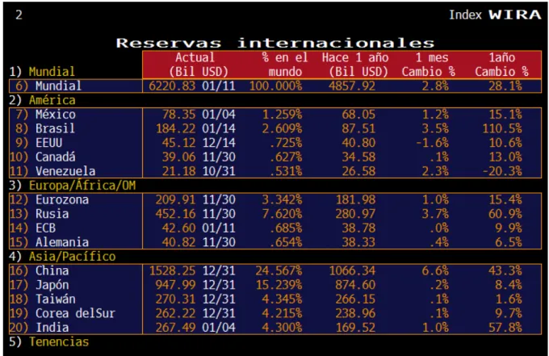The height and width of the screenshot is (356, 549).
Task: Click Rusia world share 7.620%
Action: (283, 214)
